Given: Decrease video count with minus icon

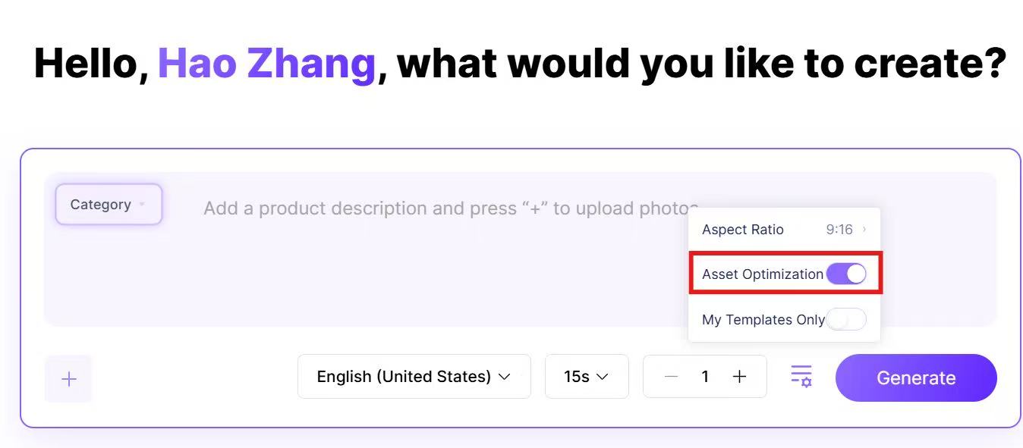Looking at the screenshot, I should tap(671, 377).
